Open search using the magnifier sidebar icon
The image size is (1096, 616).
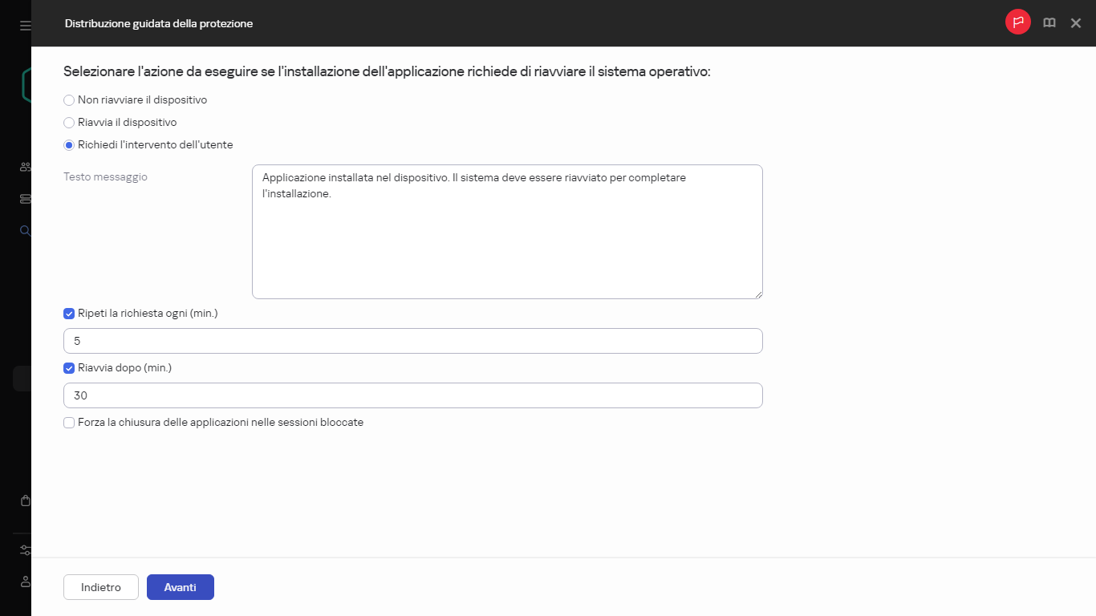[x=25, y=230]
